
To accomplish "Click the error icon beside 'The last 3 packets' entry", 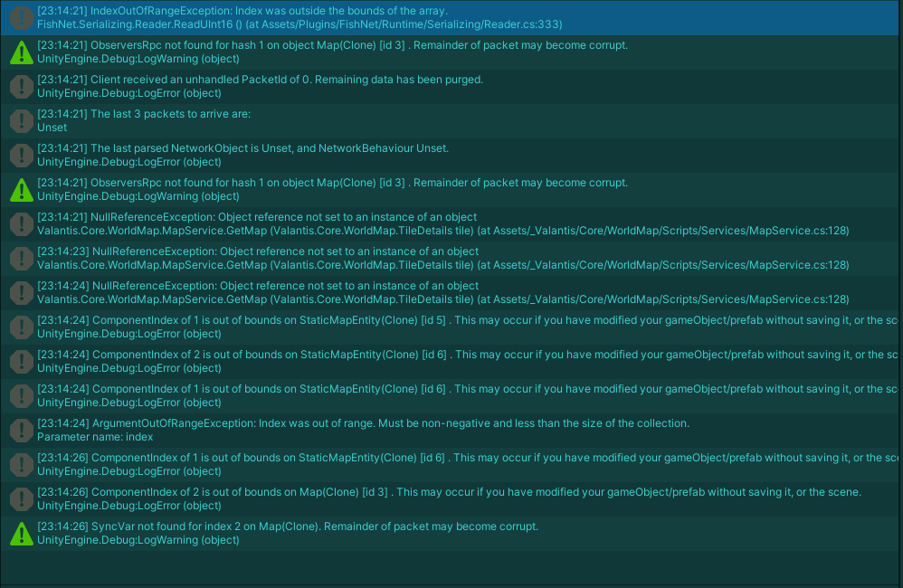I will coord(21,120).
